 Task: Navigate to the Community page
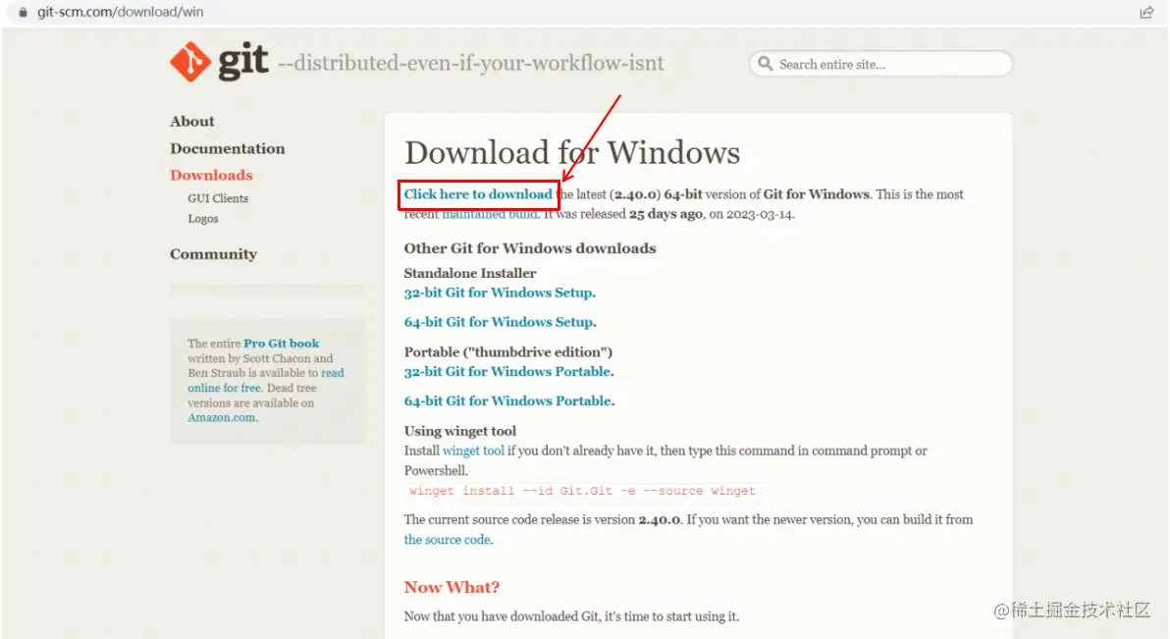[x=213, y=254]
